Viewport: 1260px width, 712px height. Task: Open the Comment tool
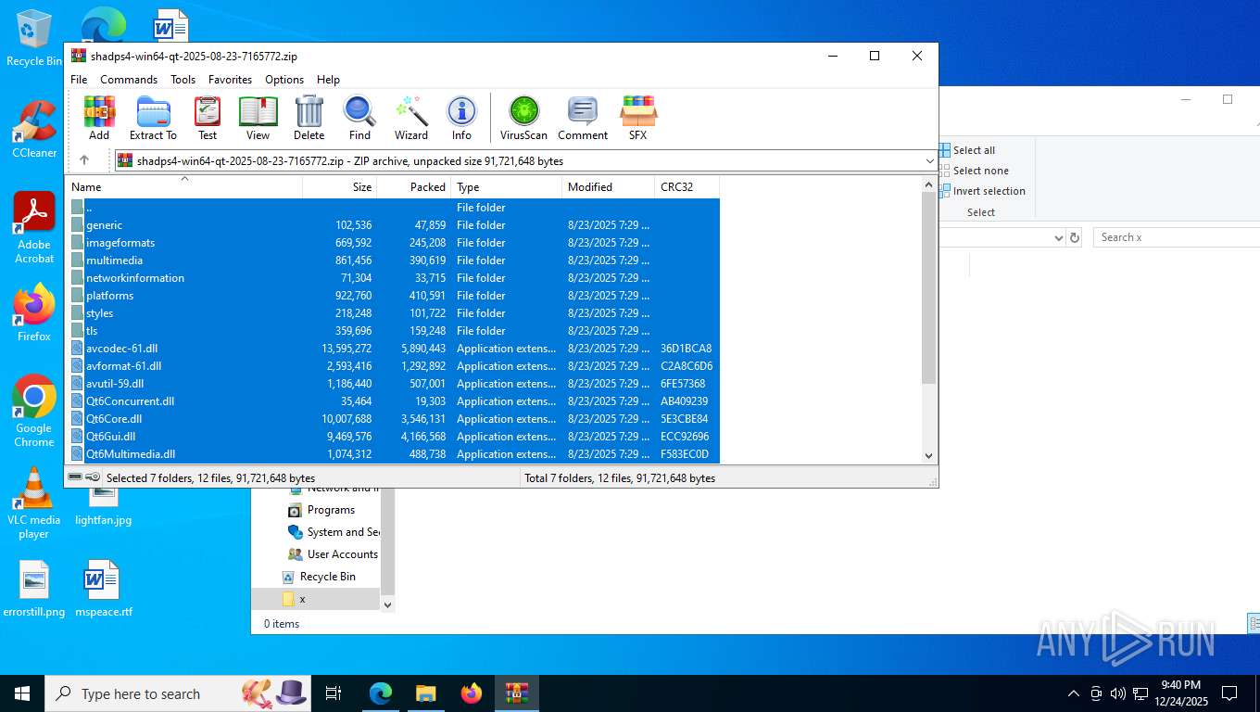(583, 118)
